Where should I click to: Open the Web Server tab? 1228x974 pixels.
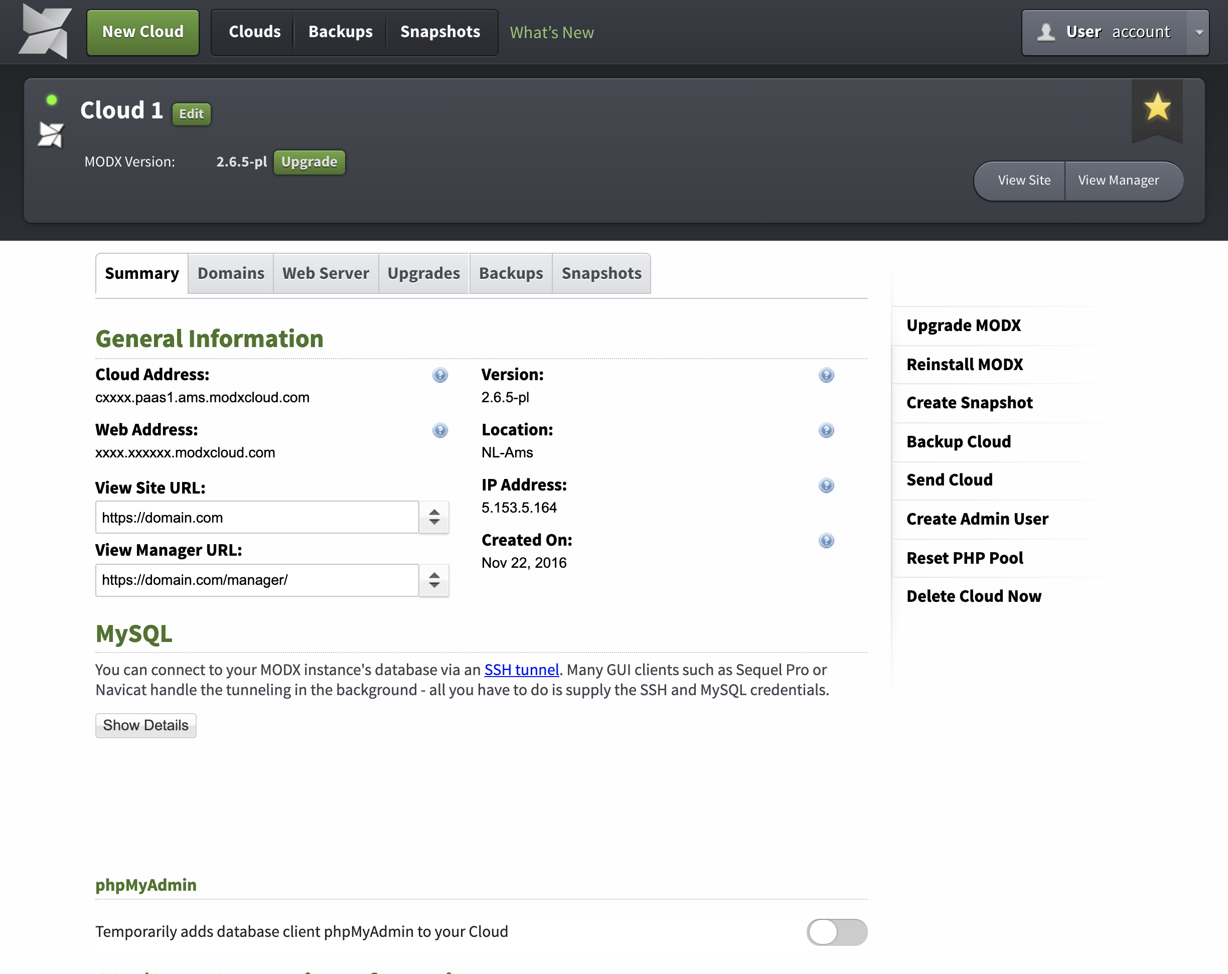point(326,273)
